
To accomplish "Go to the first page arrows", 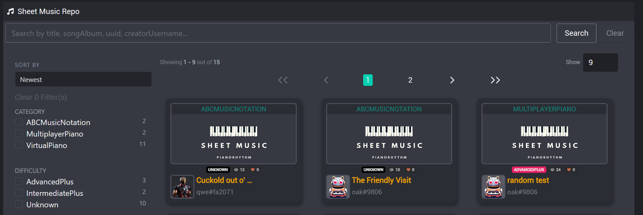I will coord(283,80).
